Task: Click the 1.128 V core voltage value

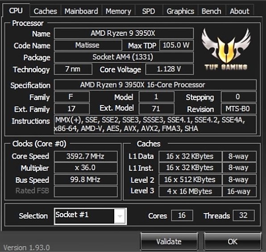Action: point(170,69)
